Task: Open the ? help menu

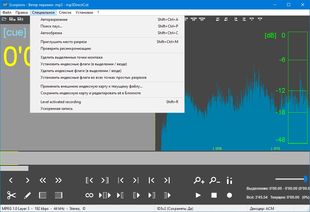Action: [98, 13]
